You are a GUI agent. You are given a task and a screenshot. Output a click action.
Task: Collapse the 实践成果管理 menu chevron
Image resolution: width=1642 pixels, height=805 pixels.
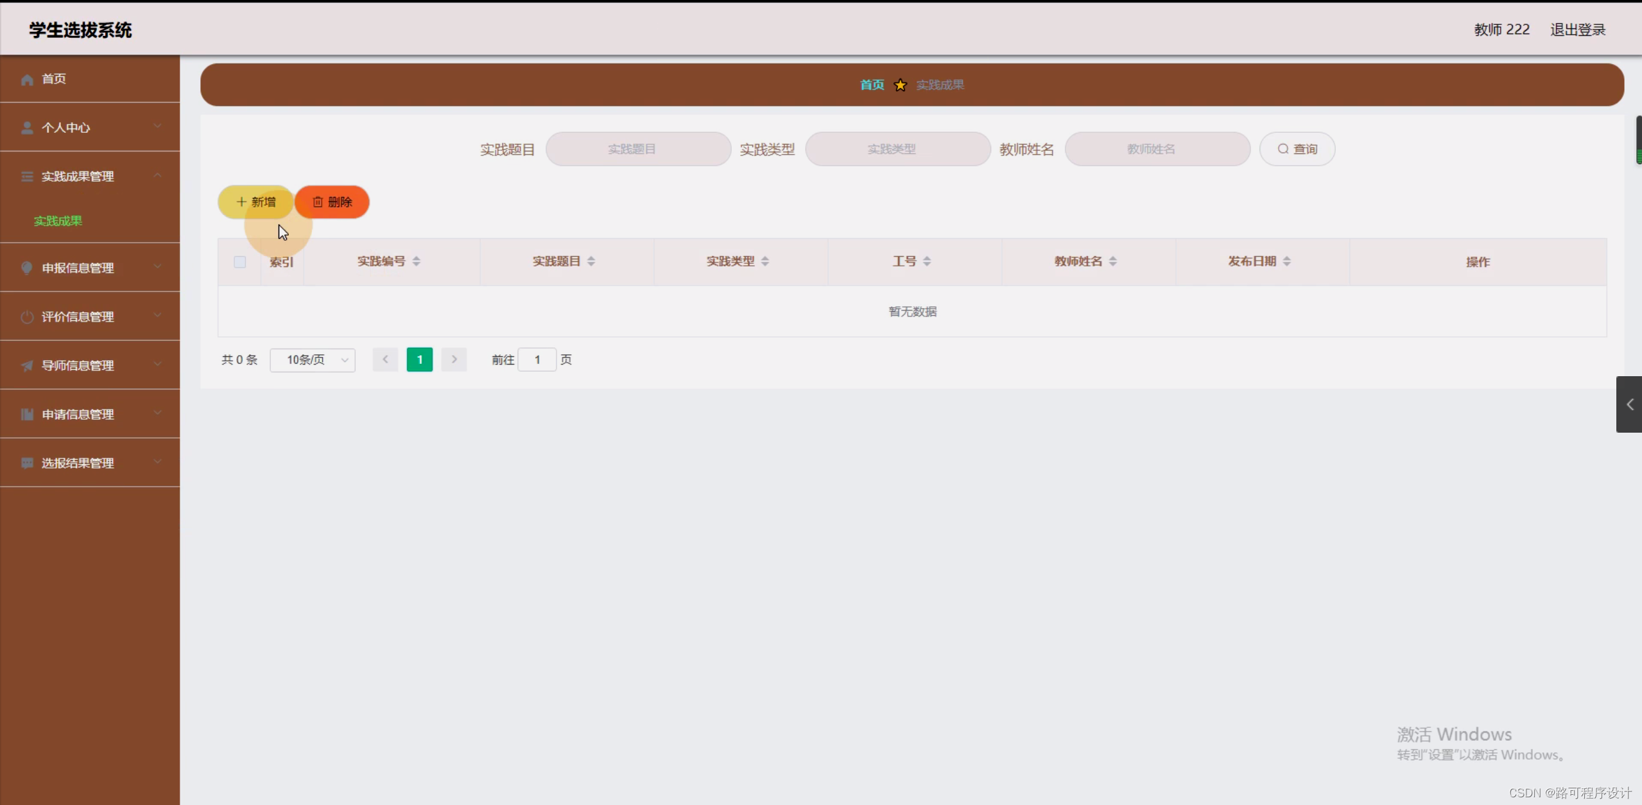point(157,175)
